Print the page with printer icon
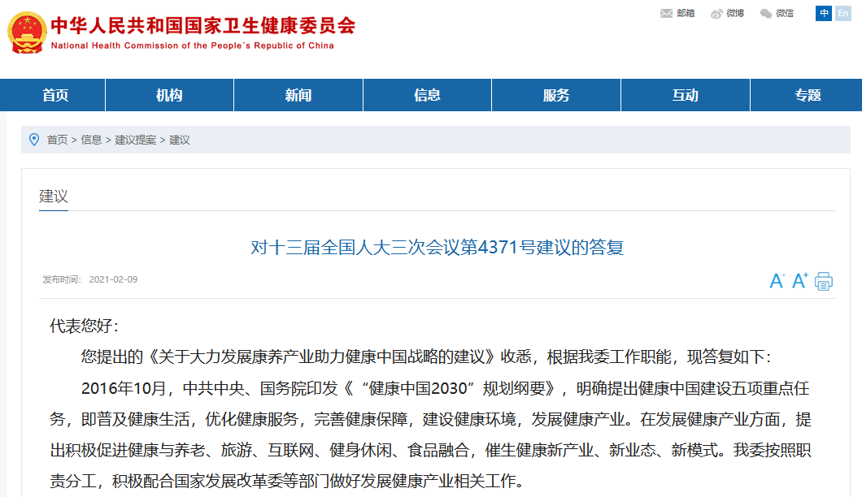This screenshot has height=497, width=862. (824, 281)
